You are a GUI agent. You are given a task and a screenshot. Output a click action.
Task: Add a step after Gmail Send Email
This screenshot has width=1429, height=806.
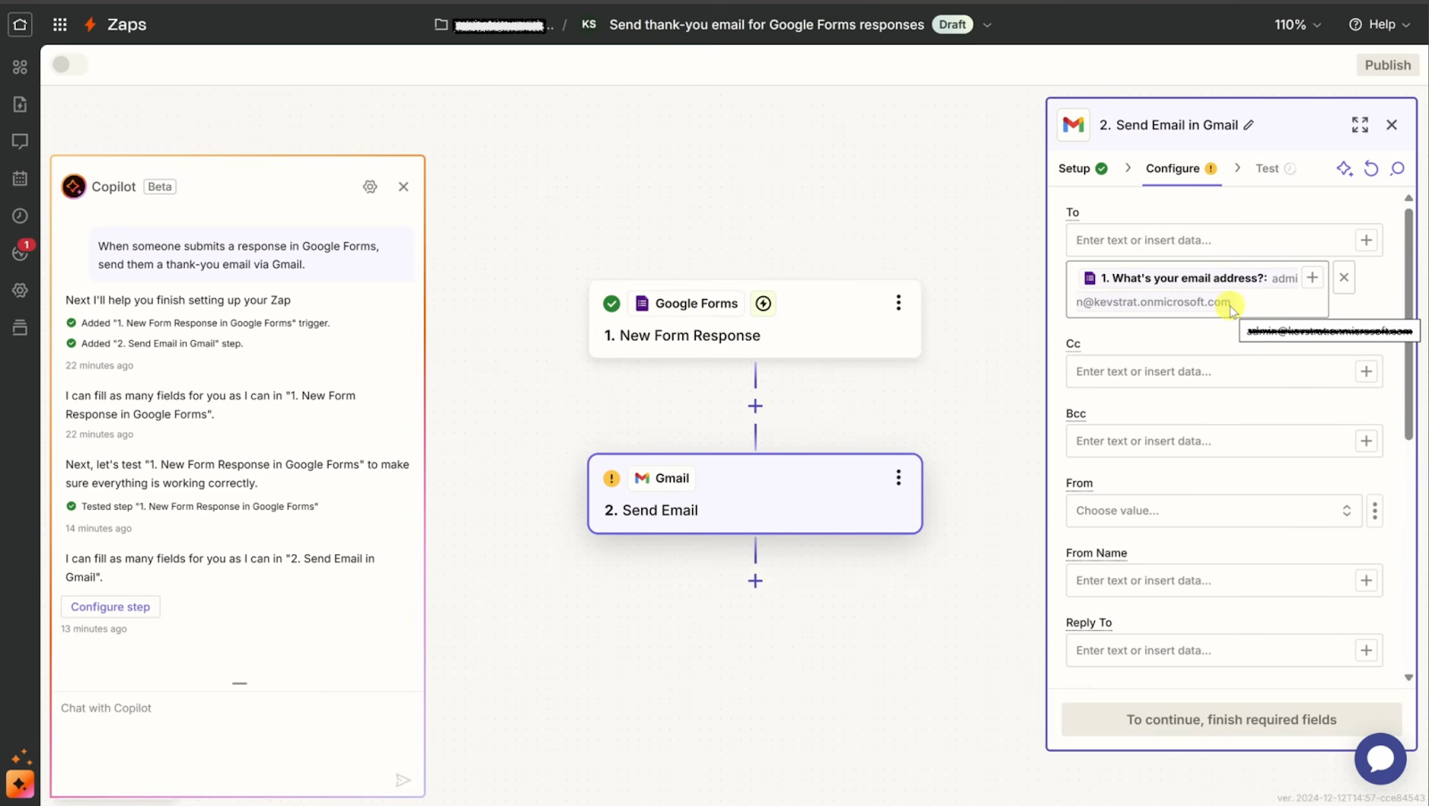(x=756, y=581)
